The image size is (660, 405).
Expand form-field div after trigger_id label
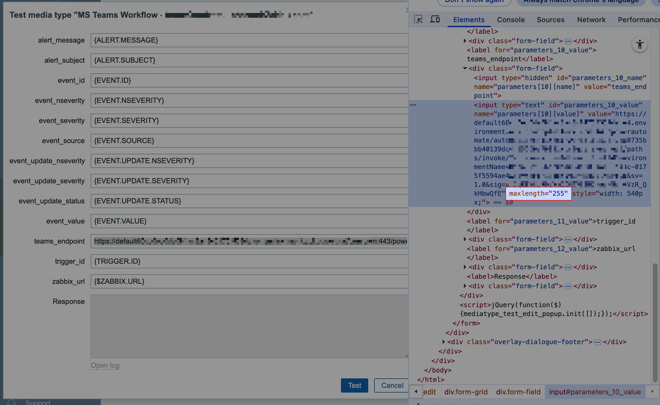coord(465,239)
